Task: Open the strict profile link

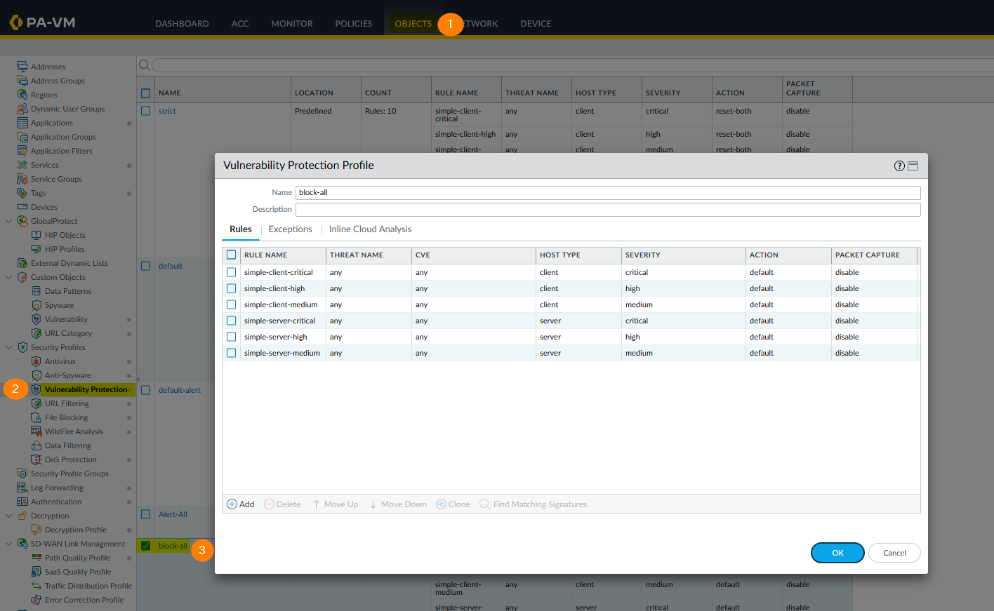Action: (167, 111)
